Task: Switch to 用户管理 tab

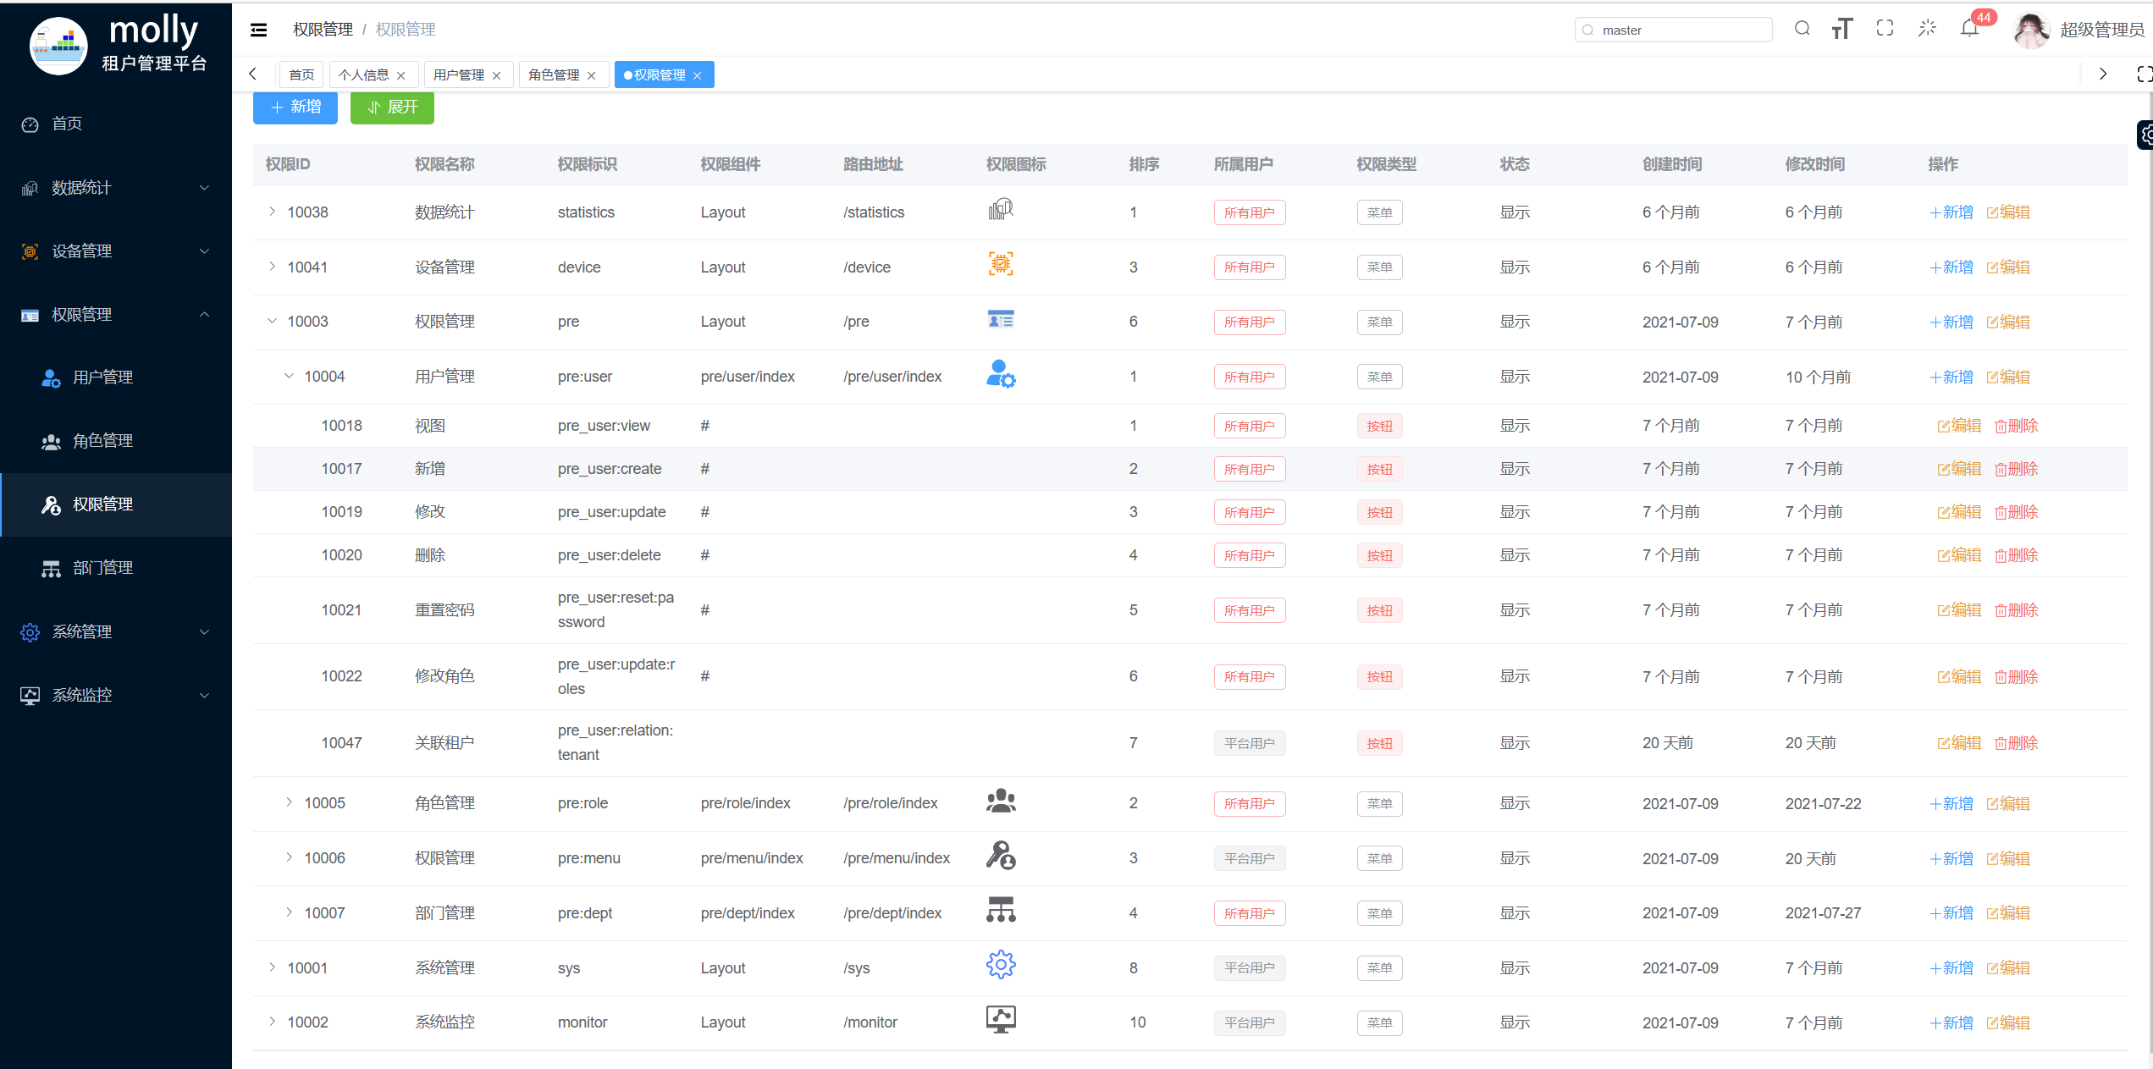Action: (x=459, y=75)
